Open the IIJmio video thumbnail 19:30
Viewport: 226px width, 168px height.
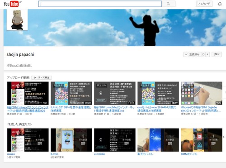(71, 93)
